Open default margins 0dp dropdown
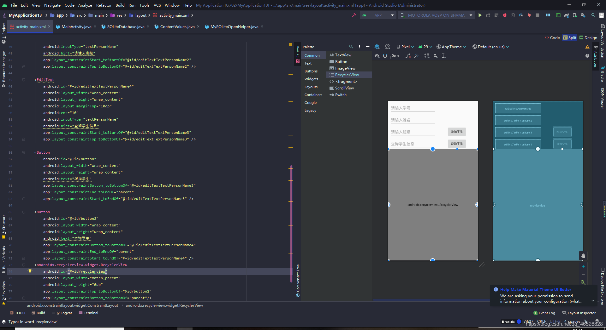Screen dimensions: 606x330 pyautogui.click(x=396, y=56)
